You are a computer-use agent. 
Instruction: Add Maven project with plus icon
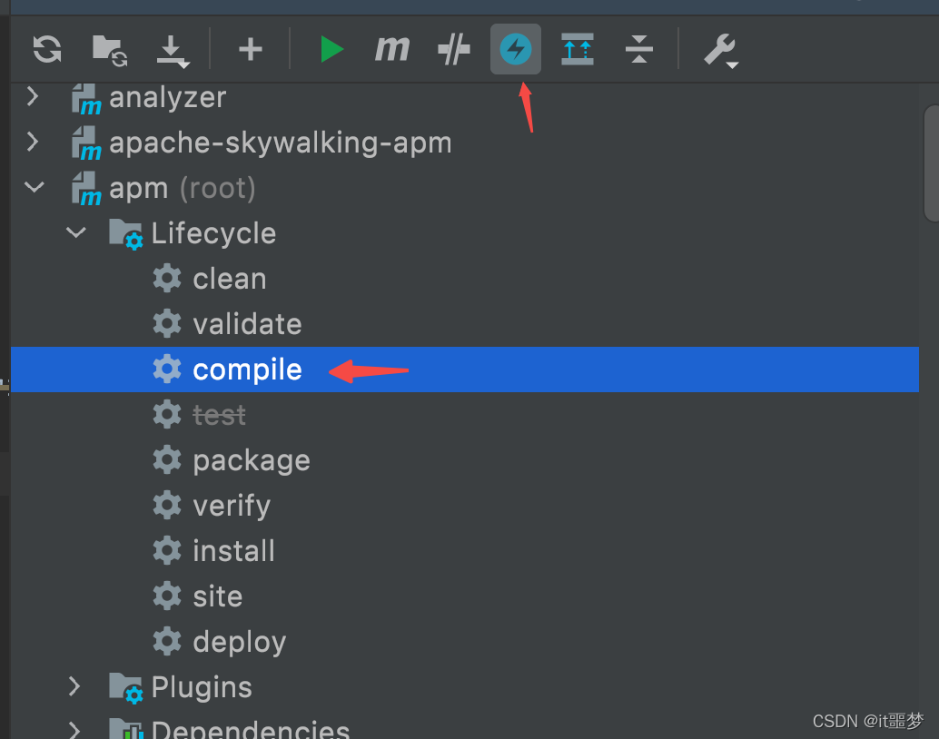coord(251,49)
